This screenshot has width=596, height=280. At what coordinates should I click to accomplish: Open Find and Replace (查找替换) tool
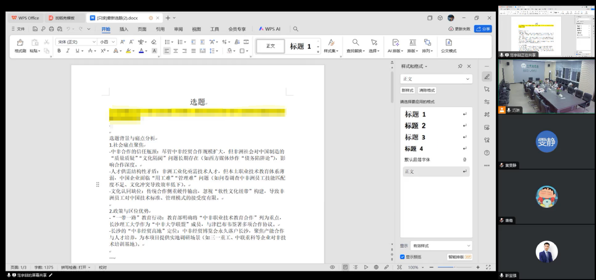click(x=356, y=43)
